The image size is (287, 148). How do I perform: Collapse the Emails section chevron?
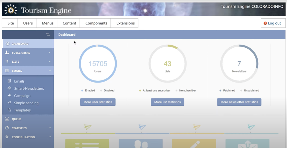tap(49, 71)
